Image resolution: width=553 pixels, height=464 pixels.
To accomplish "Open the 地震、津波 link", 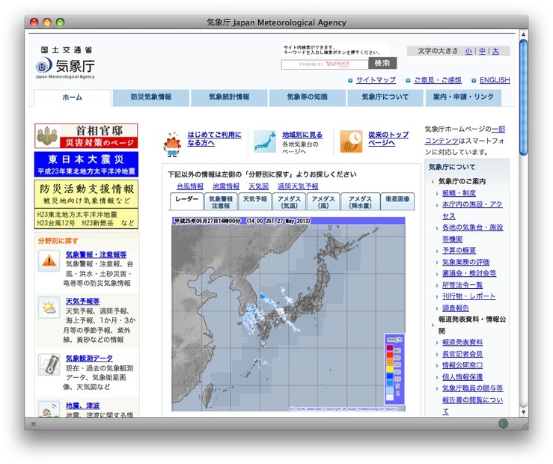I will point(82,406).
